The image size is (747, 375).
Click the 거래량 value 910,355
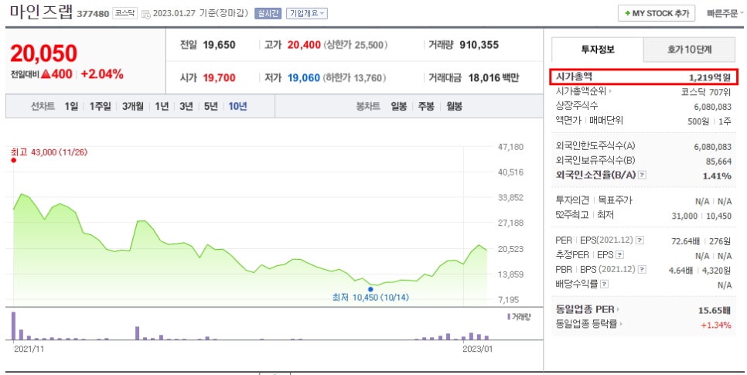(479, 45)
